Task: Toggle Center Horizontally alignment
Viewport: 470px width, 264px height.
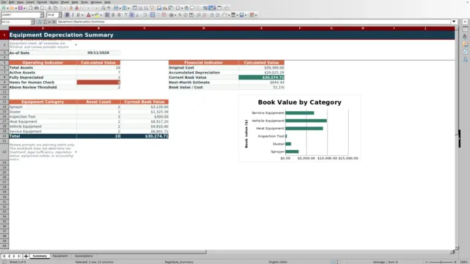Action: pos(113,15)
